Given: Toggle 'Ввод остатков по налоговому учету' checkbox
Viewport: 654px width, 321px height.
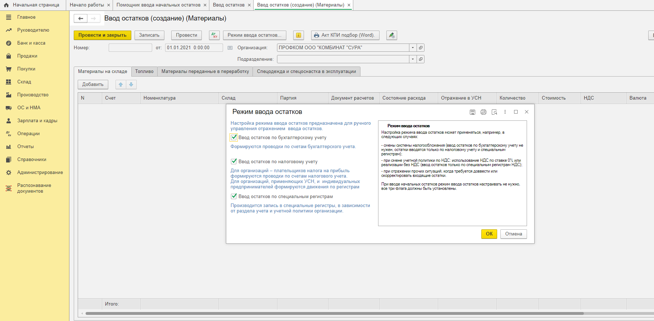Looking at the screenshot, I should pos(234,161).
